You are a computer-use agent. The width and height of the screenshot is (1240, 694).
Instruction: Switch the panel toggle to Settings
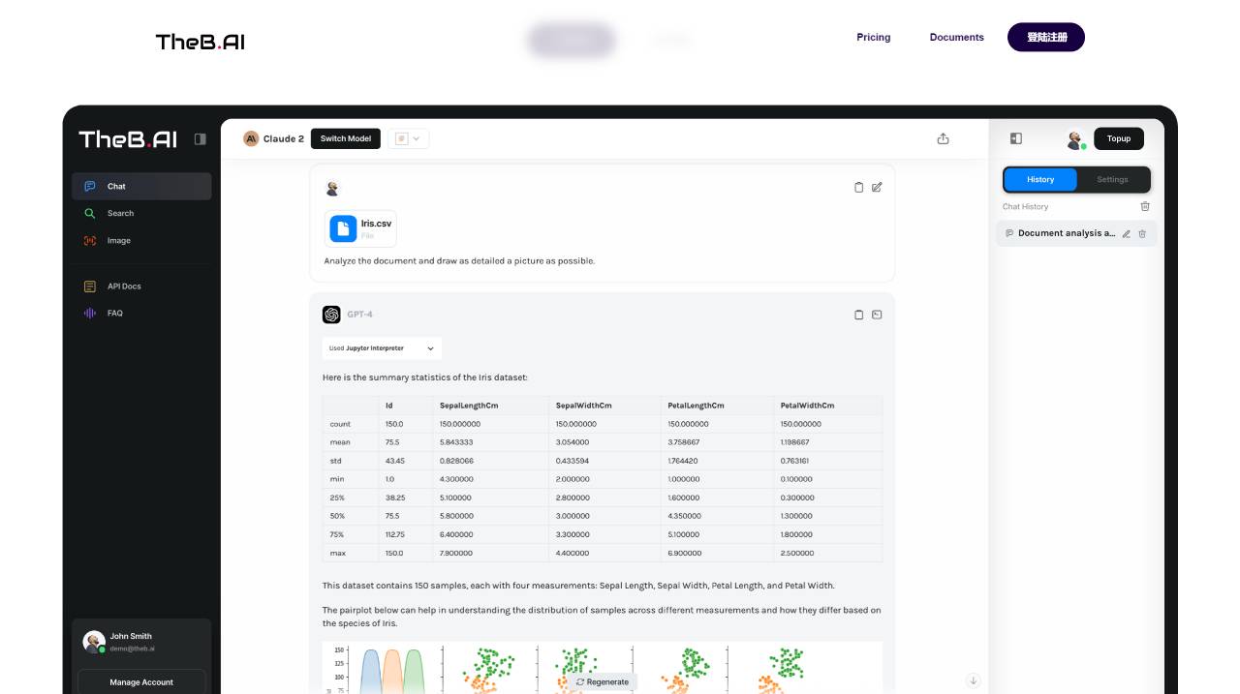tap(1111, 179)
